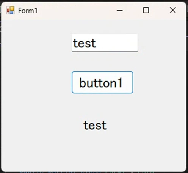
Task: Minimize the Form1 window
Action: coord(119,10)
